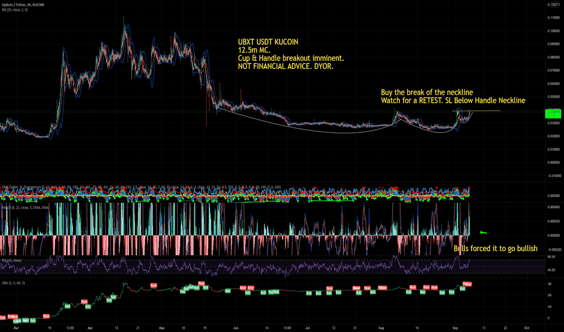
Task: Click the OBV (1, 5, 60, 5) indicator label
Action: [13, 283]
